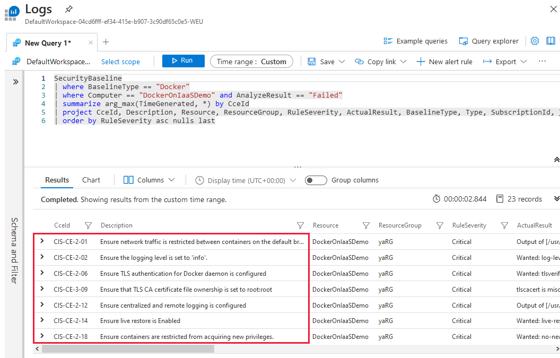Run the SecurityBaseline query
Screen dimensions: 560x358
(183, 60)
